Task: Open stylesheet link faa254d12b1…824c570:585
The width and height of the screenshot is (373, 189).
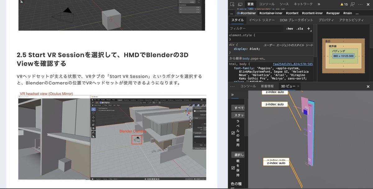Action: click(293, 64)
